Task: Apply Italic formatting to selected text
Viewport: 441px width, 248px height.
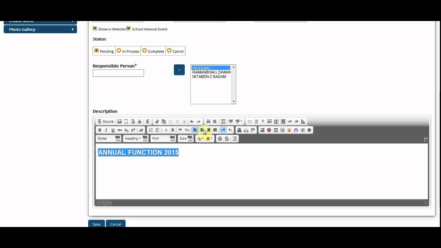Action: 106,130
